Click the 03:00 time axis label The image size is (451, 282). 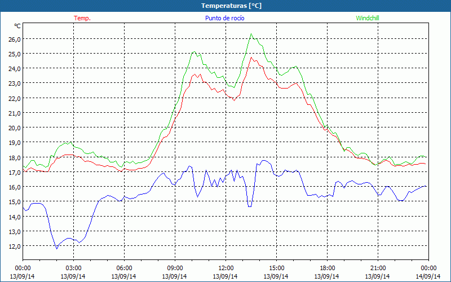[73, 268]
